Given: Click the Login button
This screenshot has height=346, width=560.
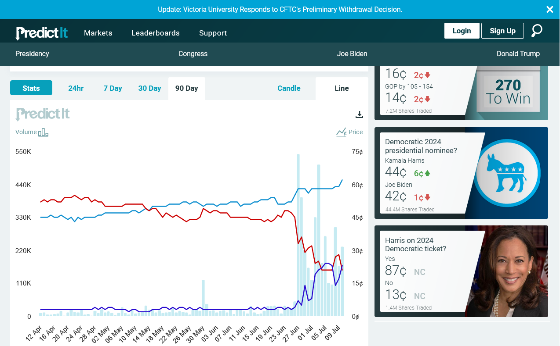Looking at the screenshot, I should click(x=462, y=31).
